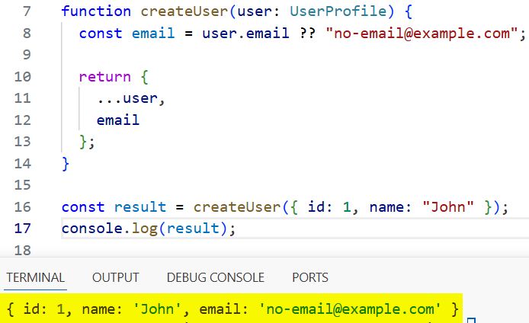This screenshot has width=529, height=323.
Task: Click the ...user spread on line 11
Action: [127, 98]
